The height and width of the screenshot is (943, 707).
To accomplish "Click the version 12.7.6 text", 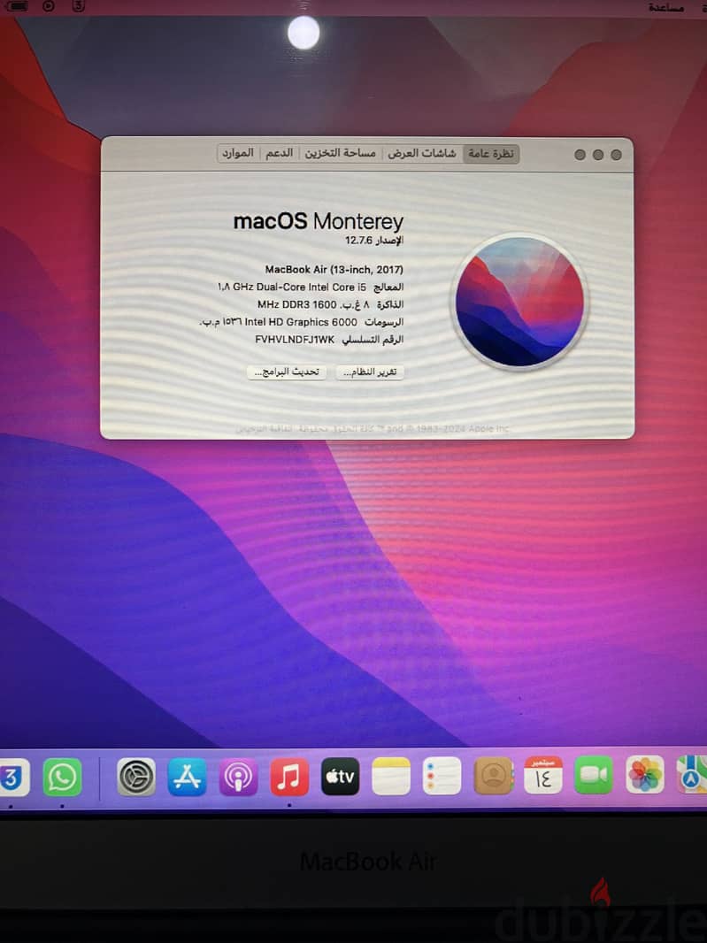I will (373, 241).
